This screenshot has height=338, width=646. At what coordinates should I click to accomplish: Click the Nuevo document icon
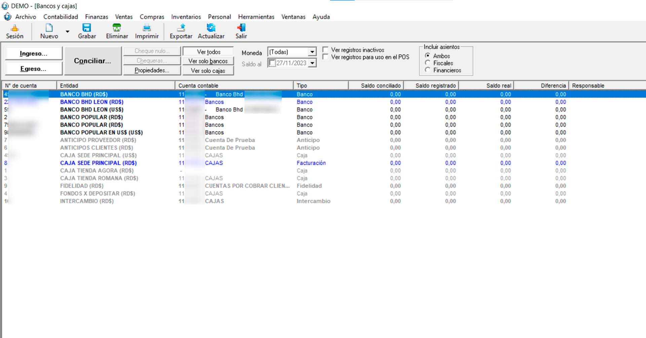[x=49, y=28]
